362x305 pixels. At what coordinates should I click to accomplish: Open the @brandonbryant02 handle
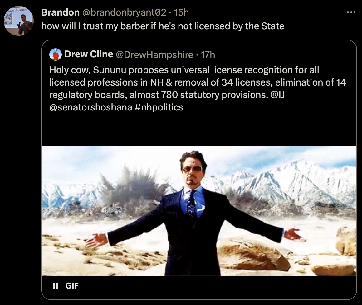[x=124, y=12]
